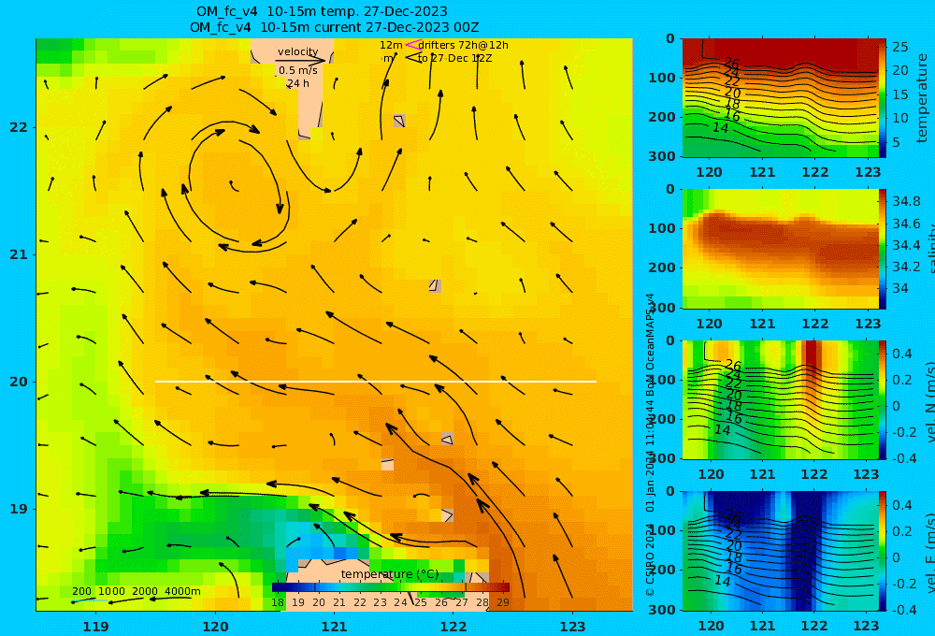
Task: Click the main map longitude label "119"
Action: coord(95,627)
